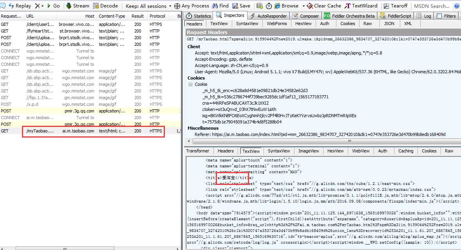The width and height of the screenshot is (461, 250).
Task: Click the camera screenshot icon in the toolbar
Action: 260,5
